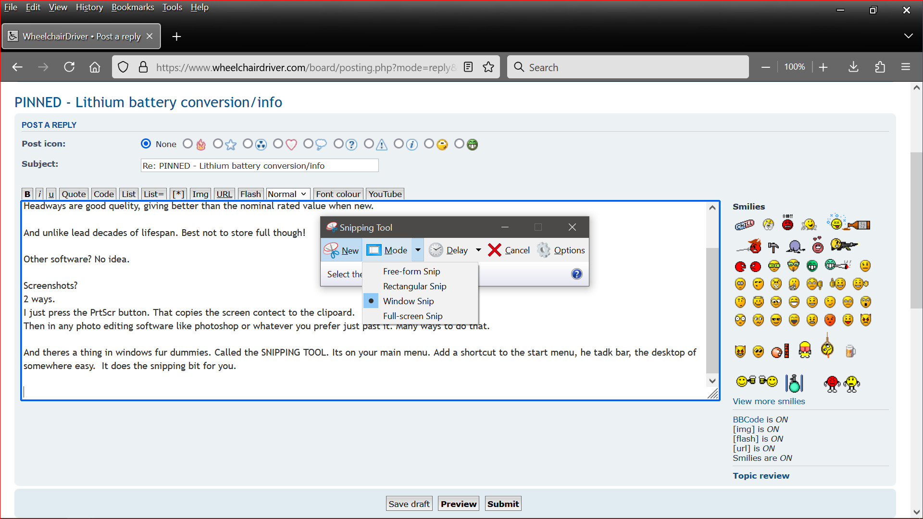
Task: Select the question mark post icon radio
Action: 338,144
